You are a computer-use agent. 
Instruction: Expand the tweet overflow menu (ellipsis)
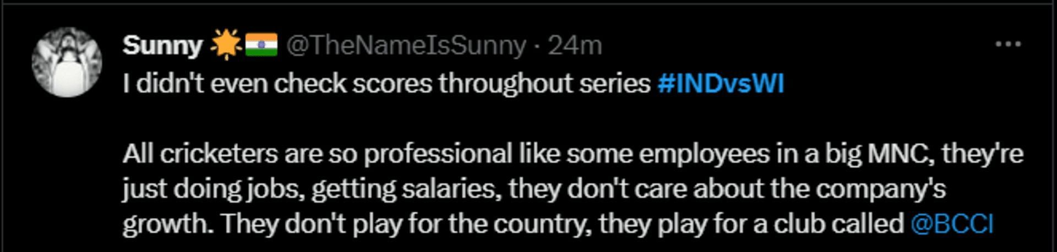point(1008,45)
